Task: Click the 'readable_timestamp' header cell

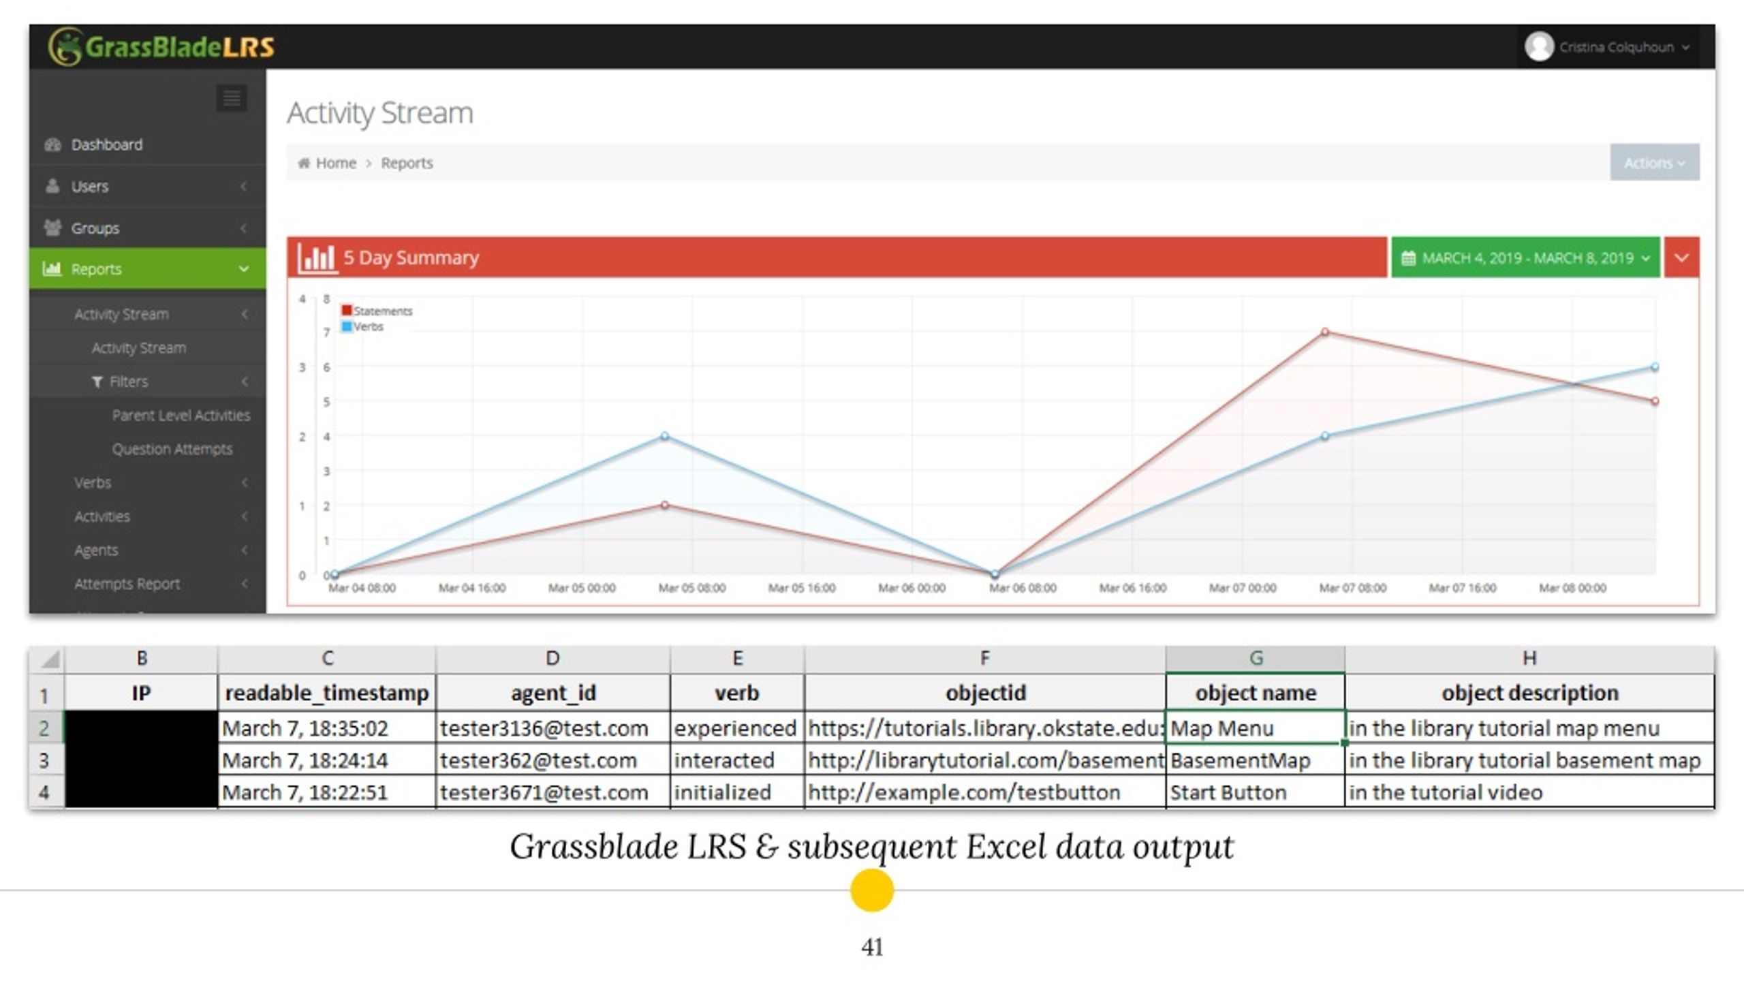Action: click(x=327, y=693)
